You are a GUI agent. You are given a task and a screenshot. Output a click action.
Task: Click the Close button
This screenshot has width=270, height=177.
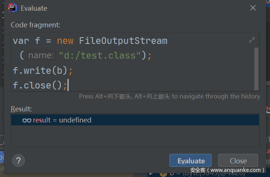pos(238,161)
